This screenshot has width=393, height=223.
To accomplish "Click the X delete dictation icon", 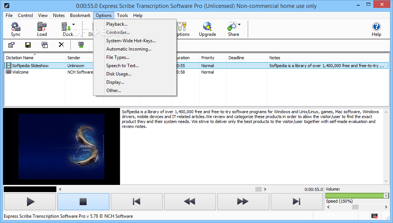I will 61,45.
